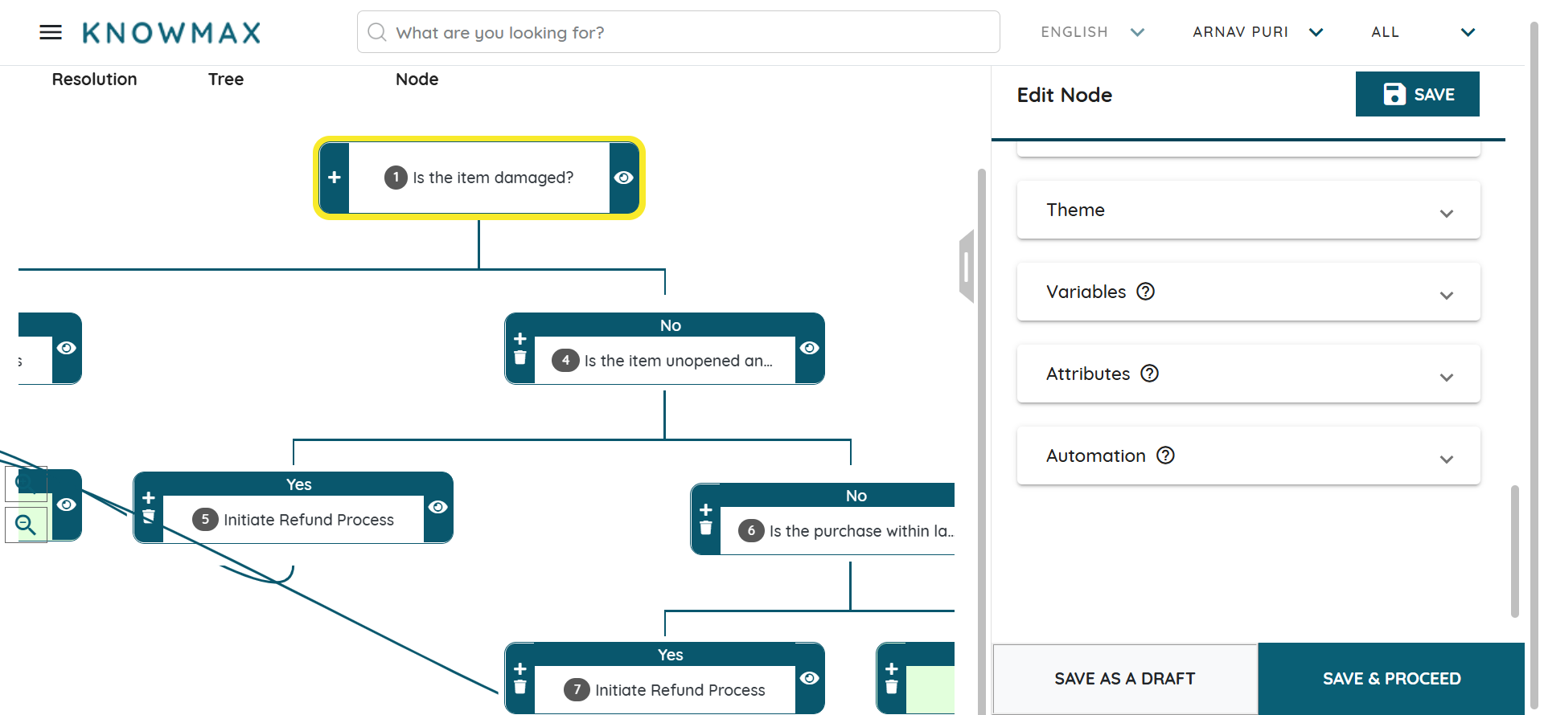Add child to node 5 via plus icon
This screenshot has height=715, width=1544.
(x=149, y=498)
